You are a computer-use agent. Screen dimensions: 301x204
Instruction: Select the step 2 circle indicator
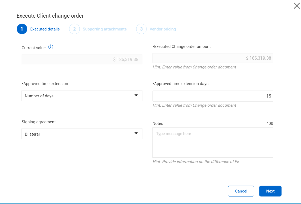(x=75, y=29)
